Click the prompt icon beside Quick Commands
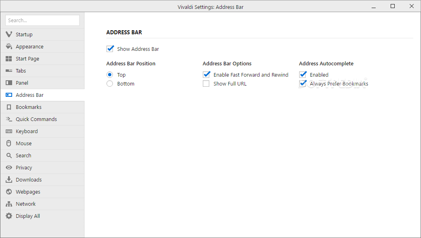Image resolution: width=421 pixels, height=238 pixels. pos(9,119)
